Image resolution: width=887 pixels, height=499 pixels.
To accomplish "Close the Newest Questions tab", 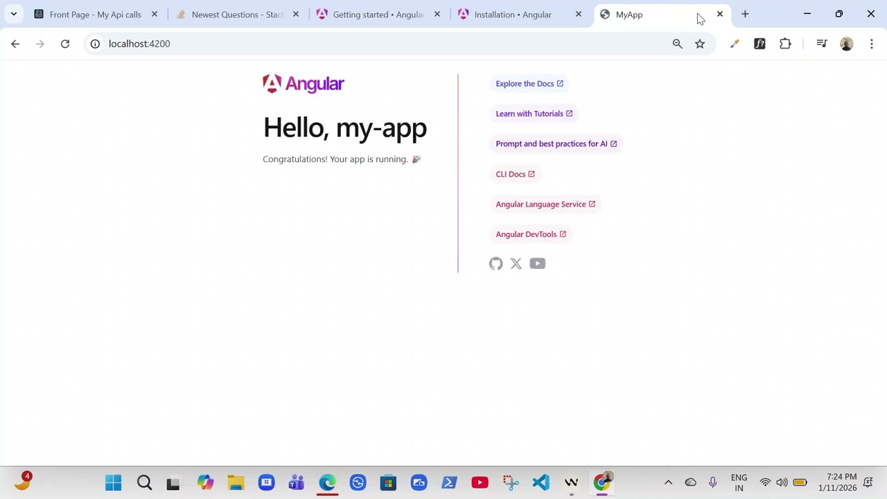I will click(x=296, y=14).
